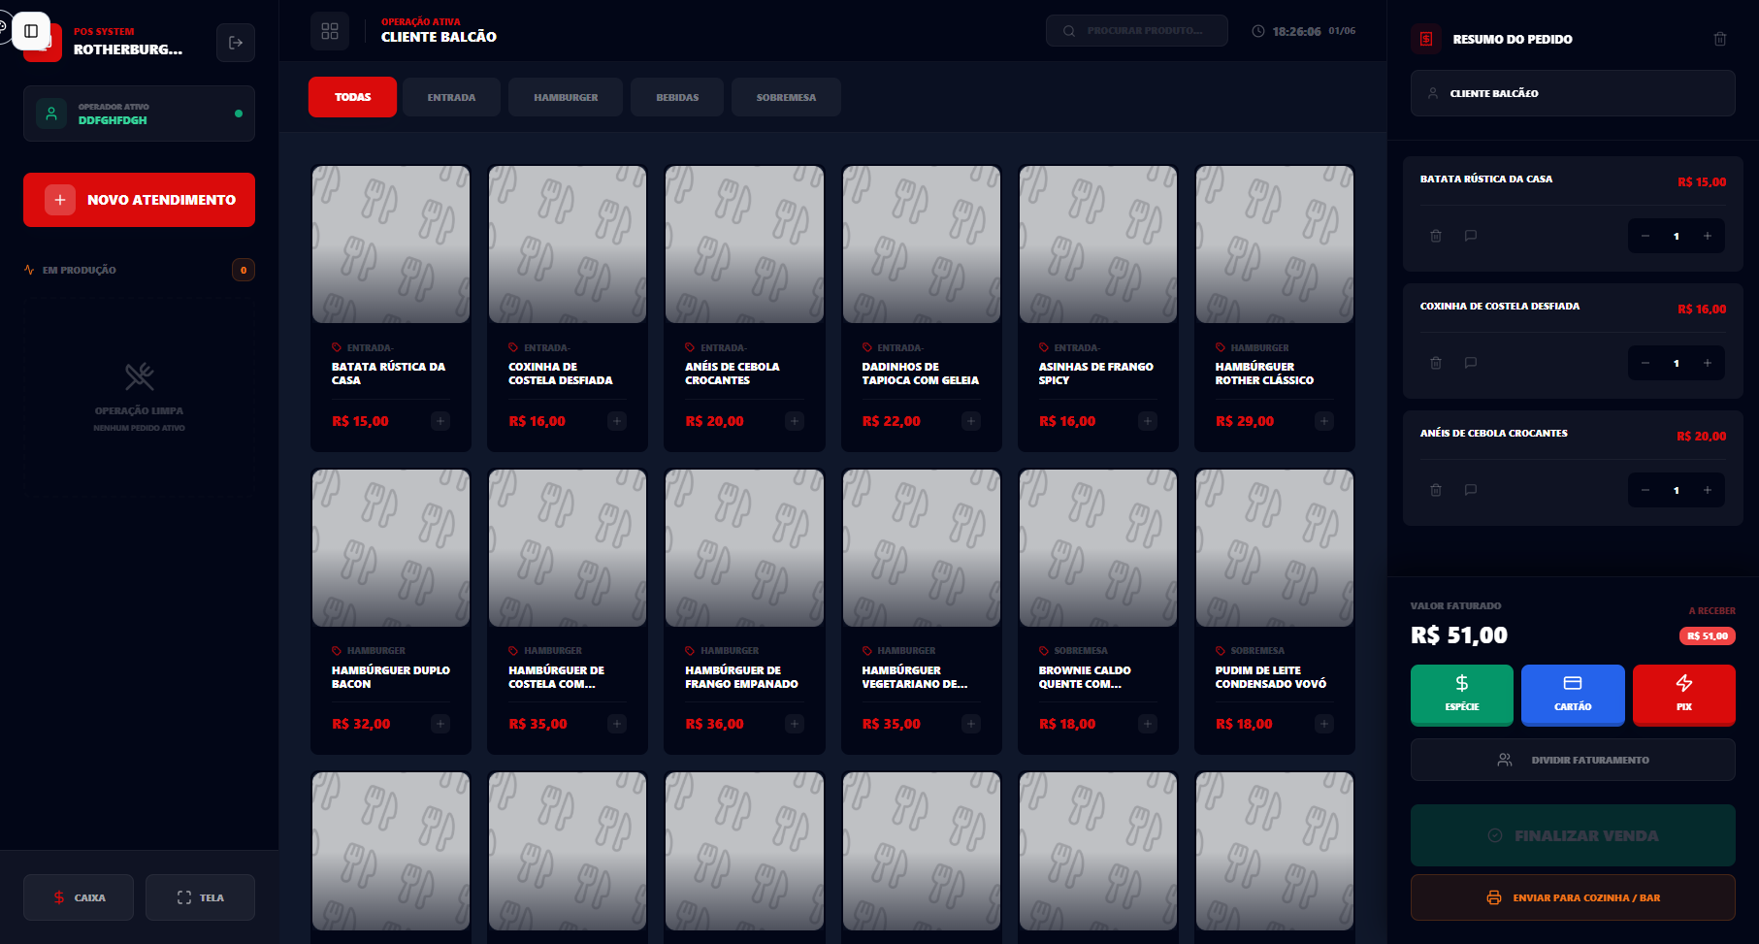Image resolution: width=1759 pixels, height=944 pixels.
Task: Select the Sobremesa category tab
Action: (x=786, y=97)
